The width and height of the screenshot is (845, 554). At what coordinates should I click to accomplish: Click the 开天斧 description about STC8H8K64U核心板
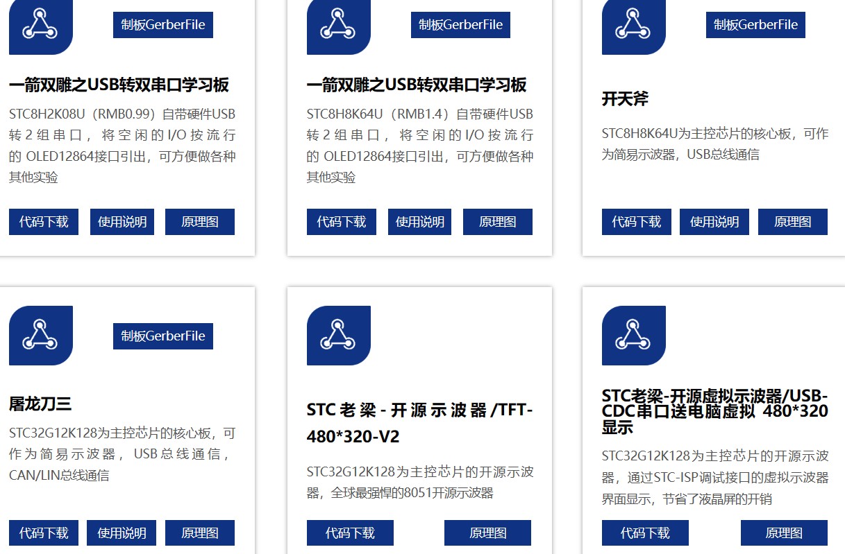coord(715,144)
